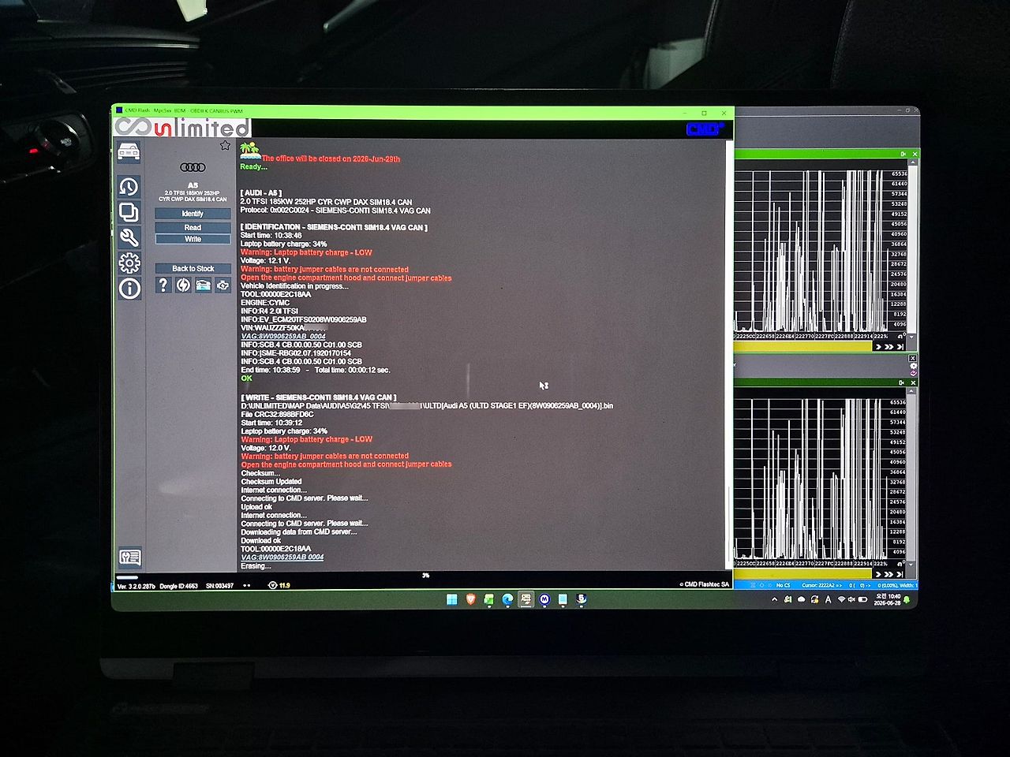
Task: Click the Wi-Fi icon in system tray
Action: pos(841,600)
